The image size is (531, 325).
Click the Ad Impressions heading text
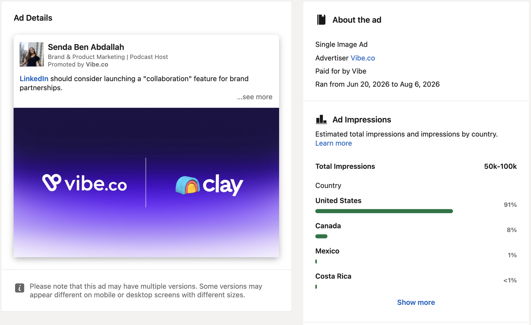(361, 120)
